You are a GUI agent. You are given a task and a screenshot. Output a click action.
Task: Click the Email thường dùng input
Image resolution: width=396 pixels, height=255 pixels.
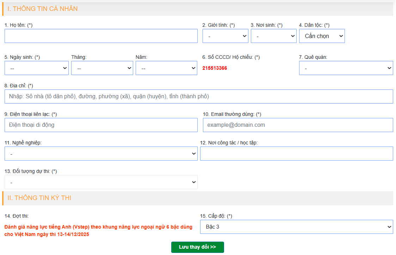click(298, 125)
